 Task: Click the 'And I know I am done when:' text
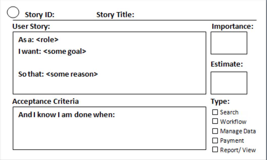[67, 115]
